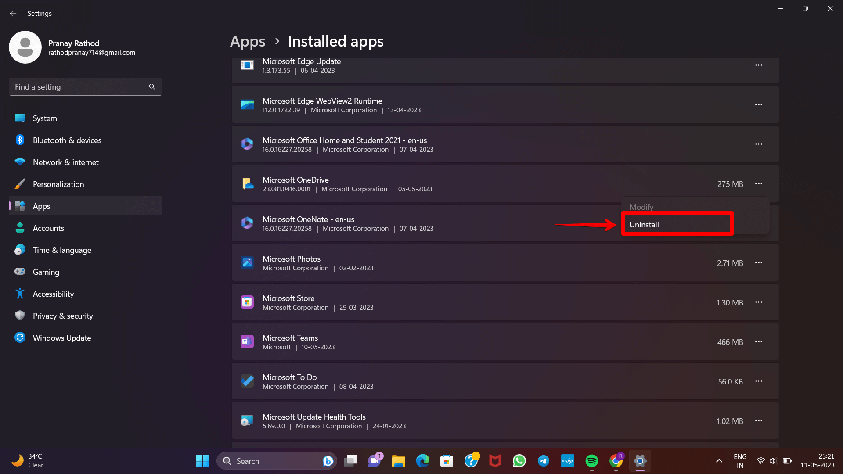843x474 pixels.
Task: Open Bluetooth & devices settings
Action: tap(86, 140)
